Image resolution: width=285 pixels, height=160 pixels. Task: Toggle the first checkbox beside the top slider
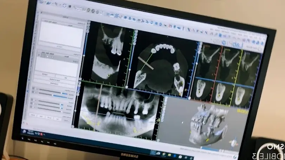[x=33, y=88]
